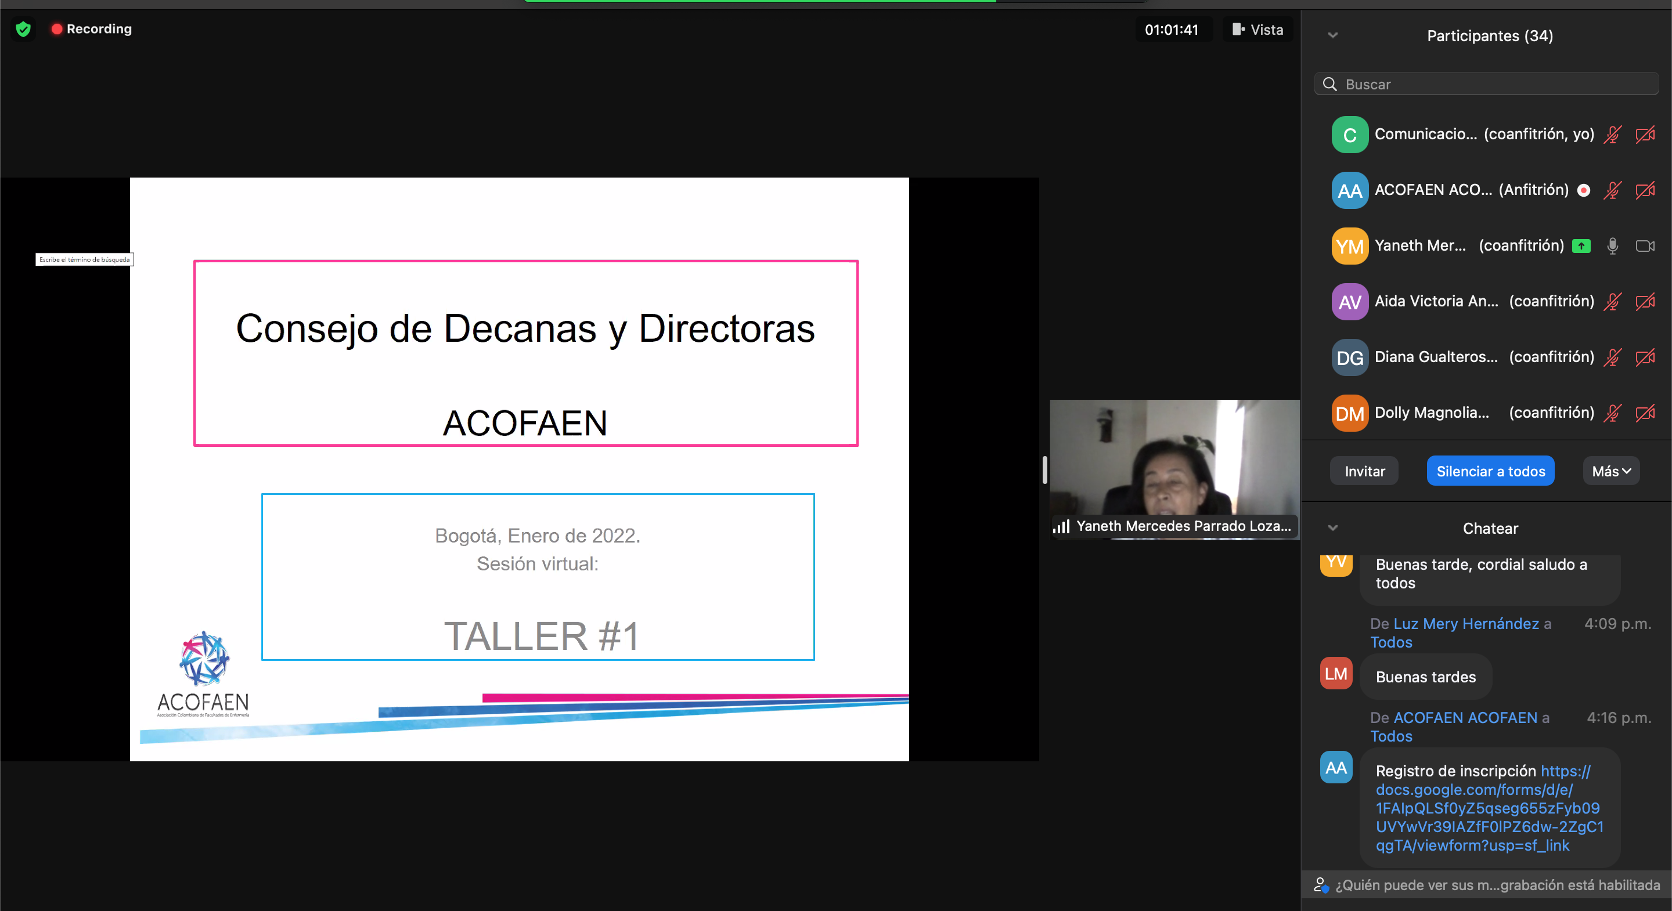Image resolution: width=1672 pixels, height=911 pixels.
Task: Turn off Yaneth's camera in participant list
Action: (1645, 246)
